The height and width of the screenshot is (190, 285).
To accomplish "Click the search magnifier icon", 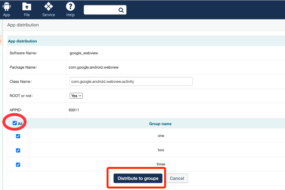I will point(121,10).
